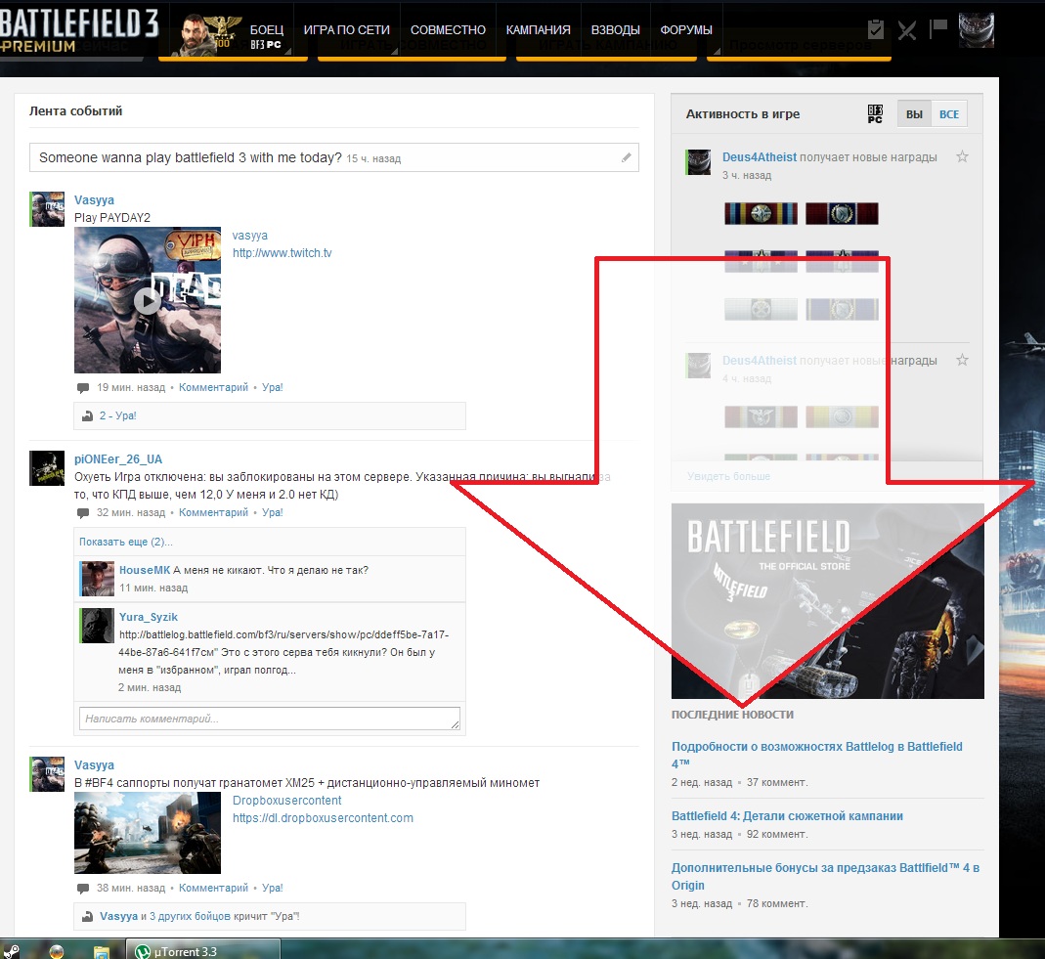This screenshot has width=1045, height=959.
Task: Open the BF4 Dropbox image thumbnail
Action: 148,833
